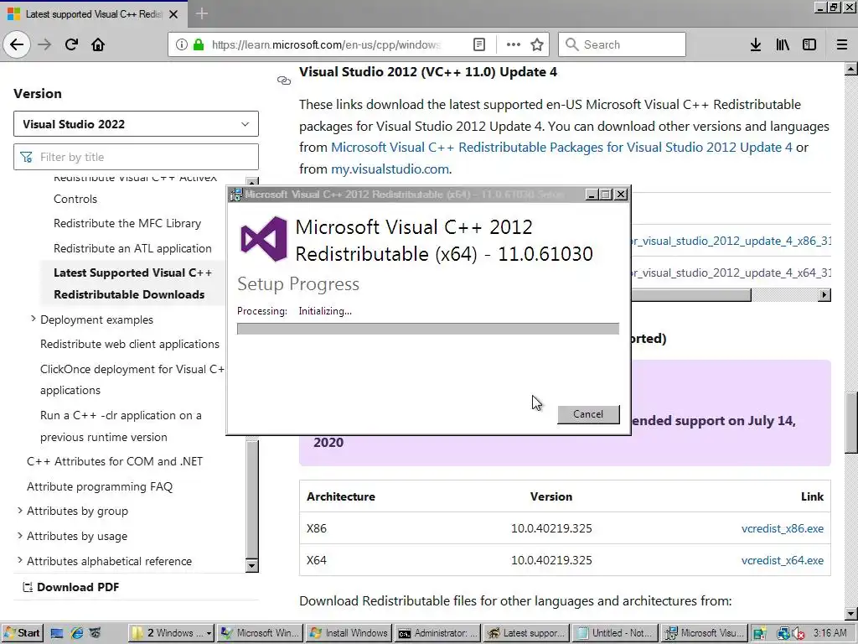This screenshot has height=644, width=858.
Task: Expand Attributes alphabetical reference
Action: pyautogui.click(x=20, y=560)
